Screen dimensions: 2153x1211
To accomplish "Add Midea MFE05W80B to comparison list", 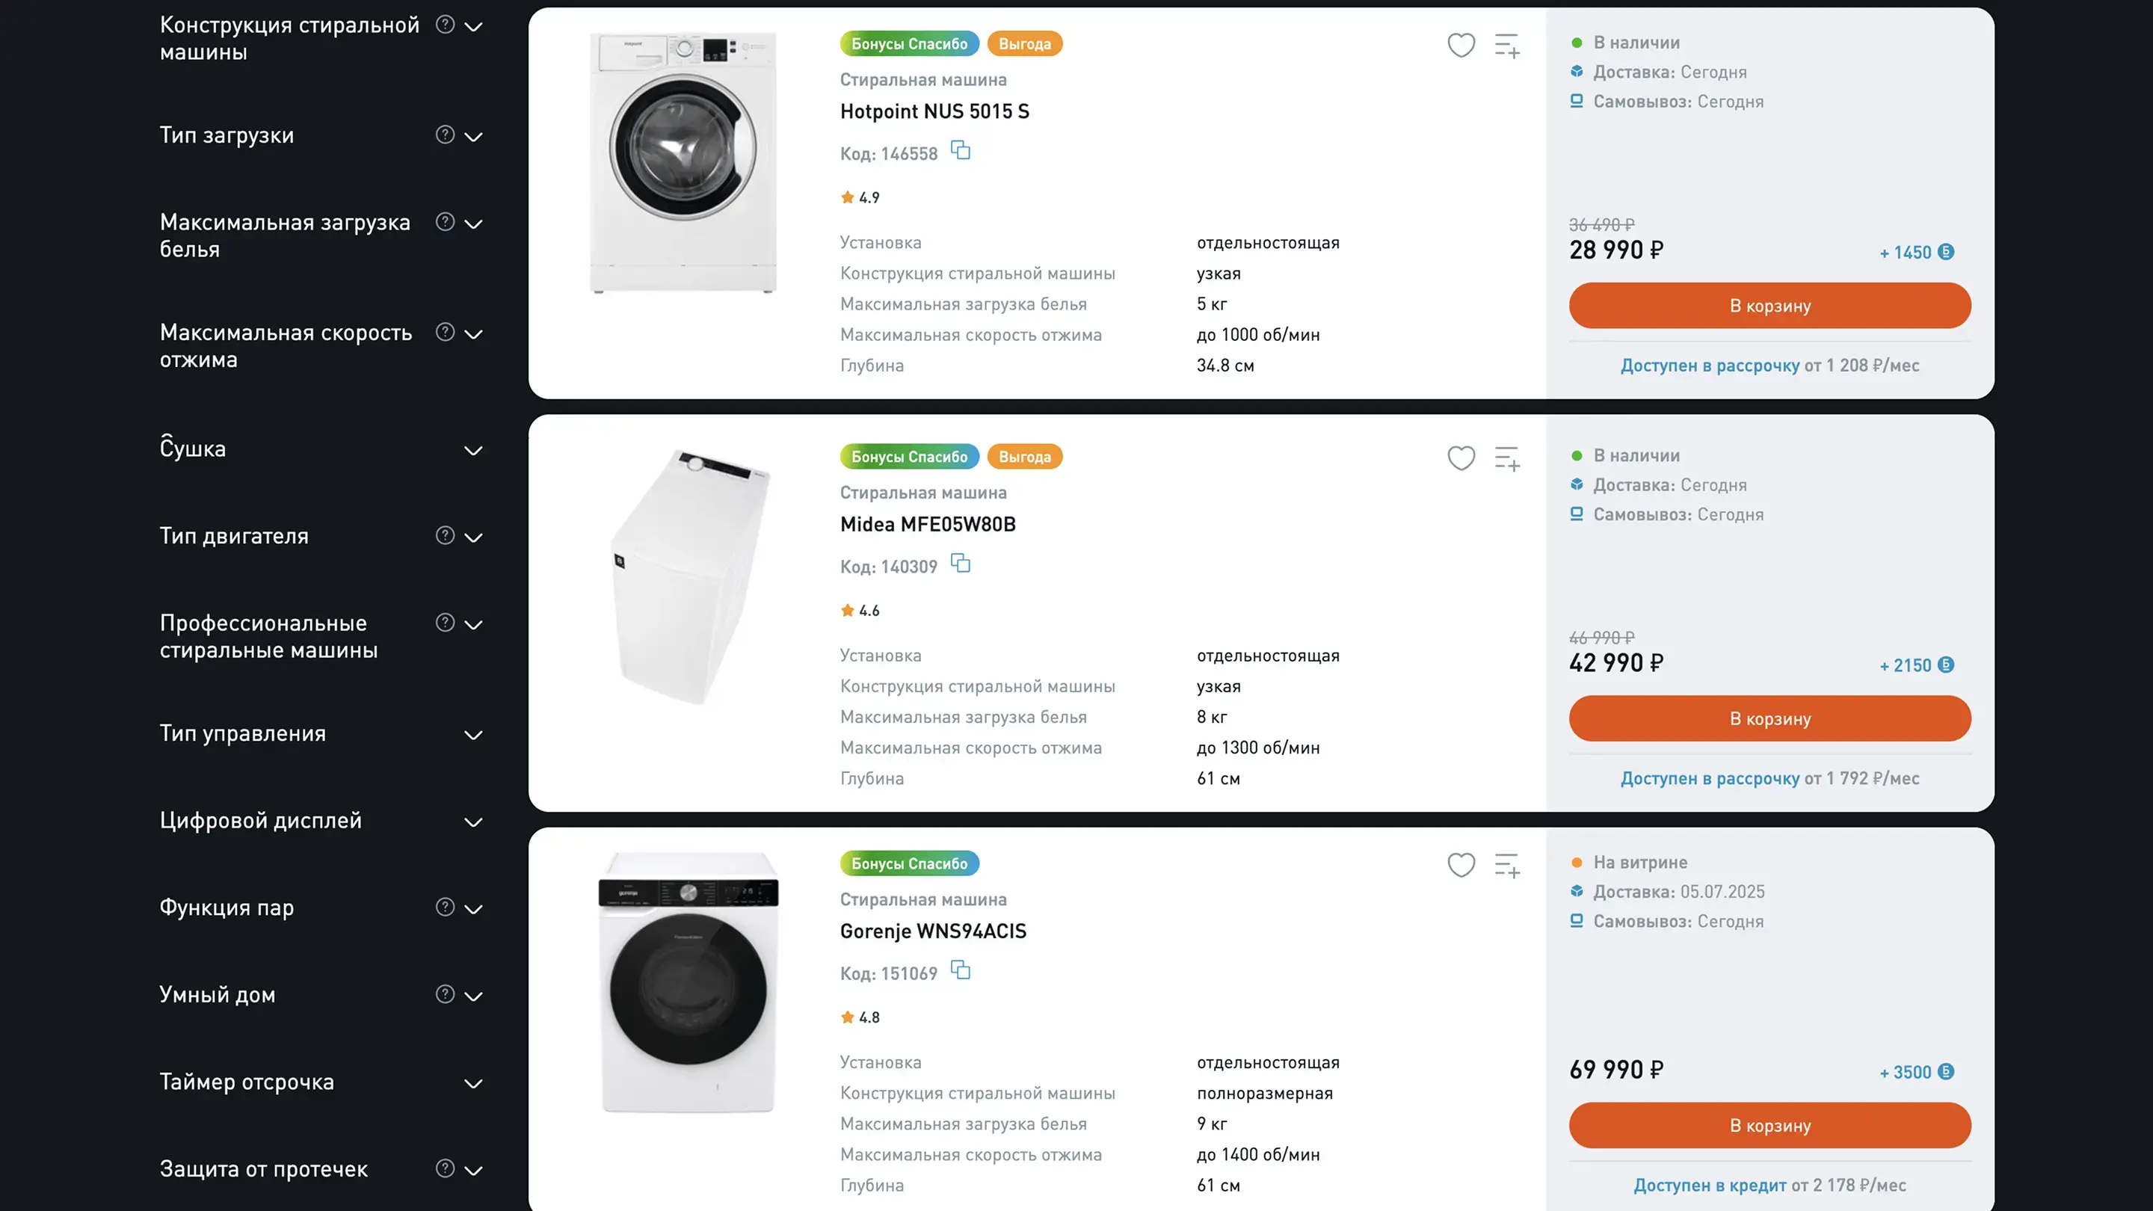I will click(1507, 458).
